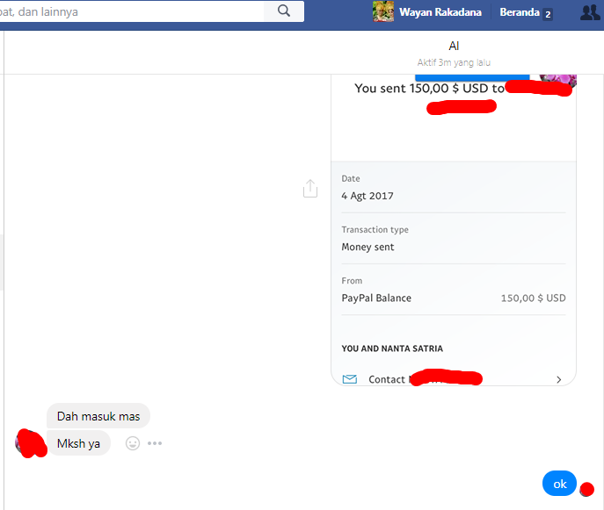The image size is (604, 510).
Task: Click the date value '4 Agt 2017'
Action: (x=367, y=196)
